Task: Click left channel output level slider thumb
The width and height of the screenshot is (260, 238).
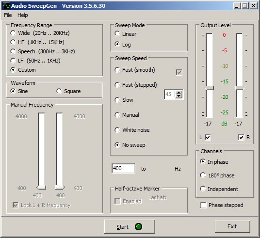Action: (209, 88)
